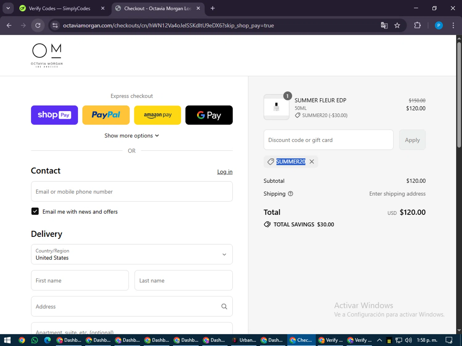
Task: Click the address bar URL
Action: 168,26
